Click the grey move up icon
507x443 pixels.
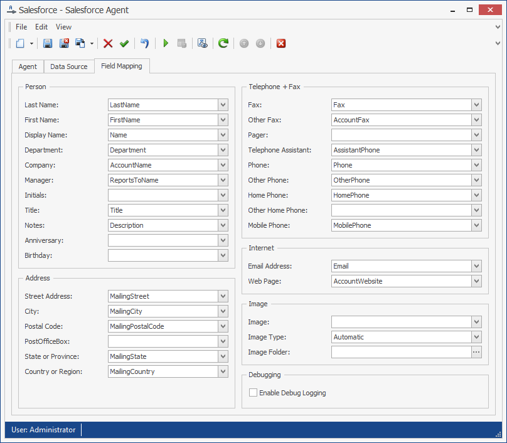click(x=244, y=43)
